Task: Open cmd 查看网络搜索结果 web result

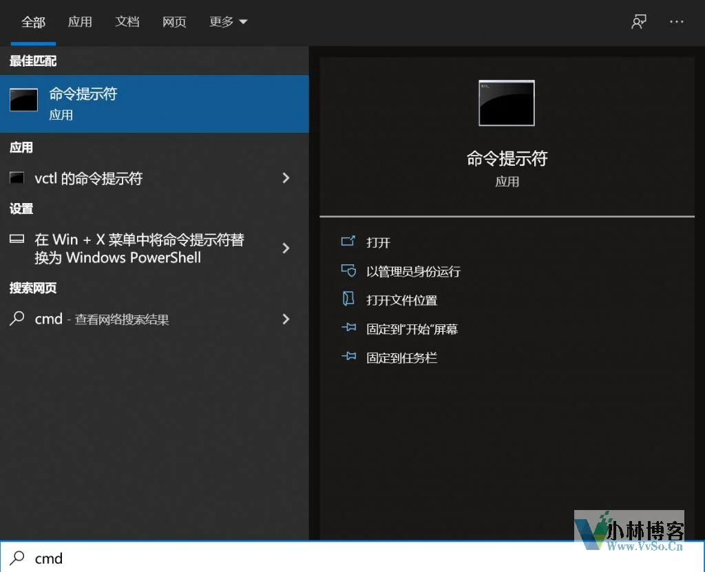Action: 154,319
